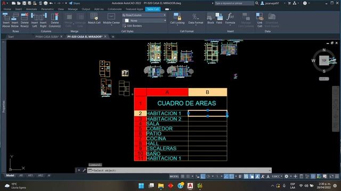This screenshot has width=341, height=191.
Task: Add a new drawing tab with plus
Action: (113, 37)
